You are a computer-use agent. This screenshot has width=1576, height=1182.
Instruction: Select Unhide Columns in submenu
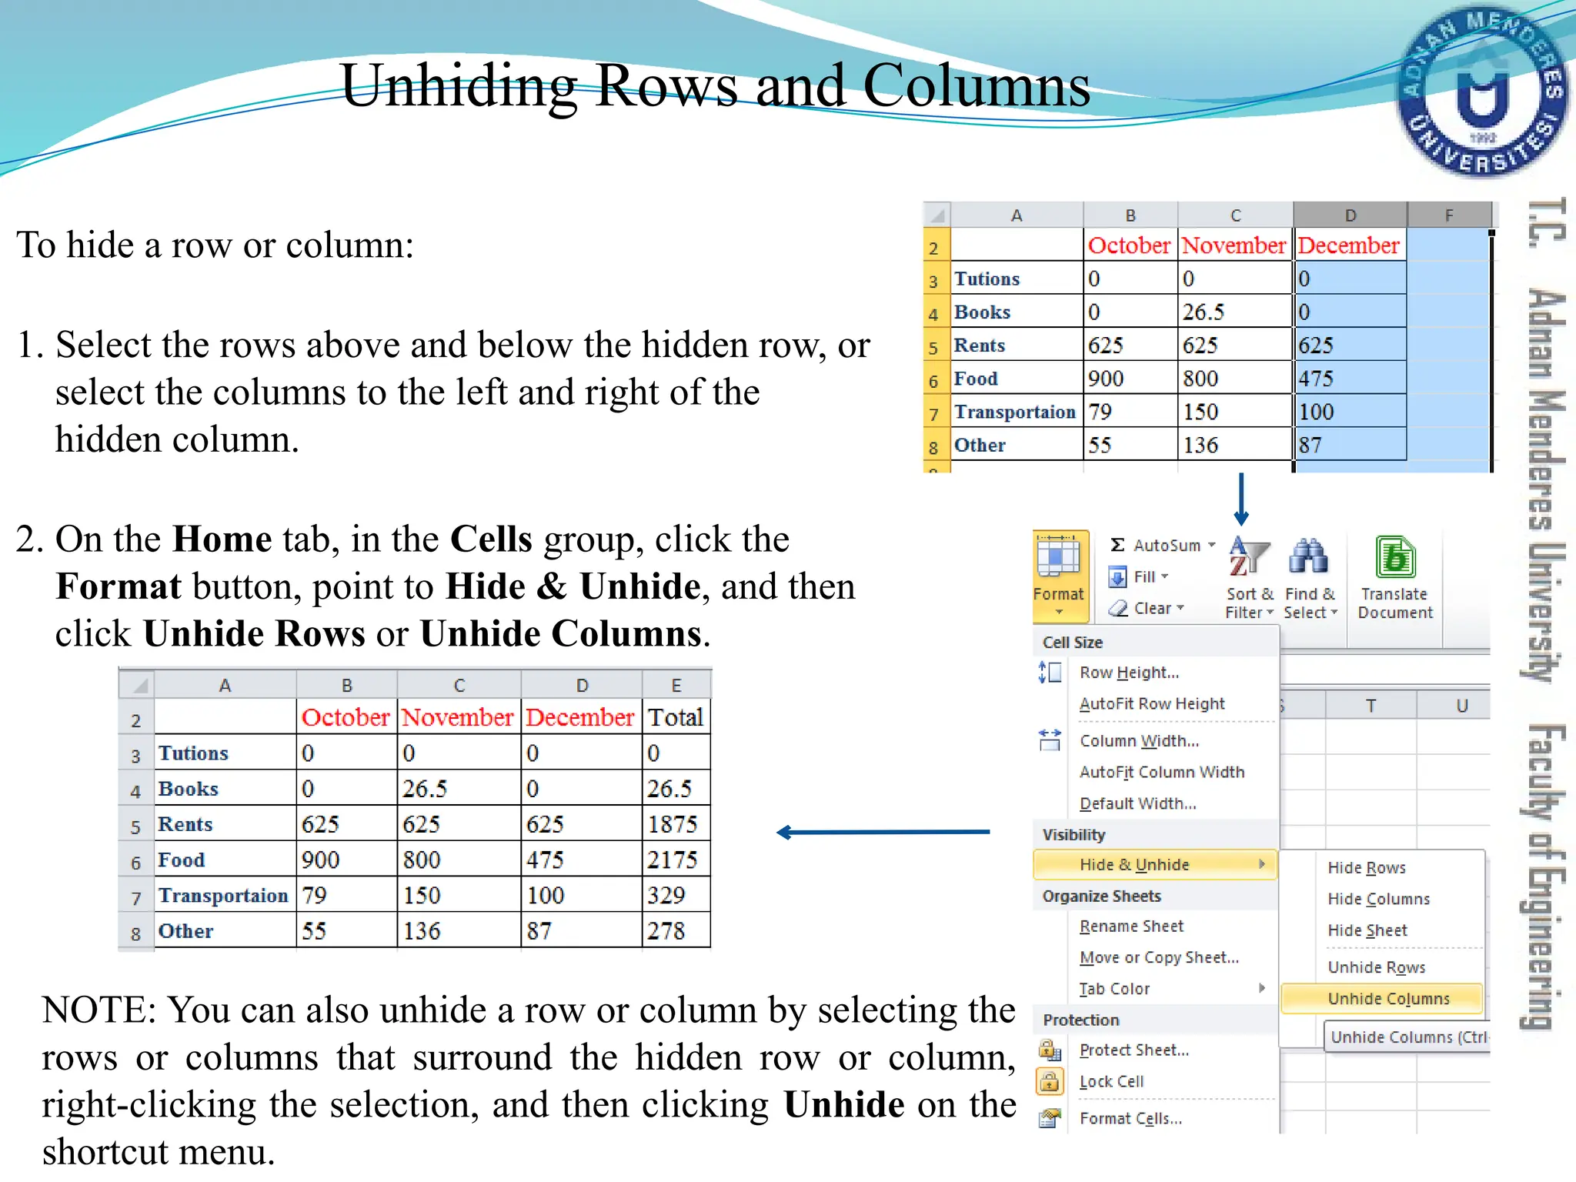point(1382,999)
